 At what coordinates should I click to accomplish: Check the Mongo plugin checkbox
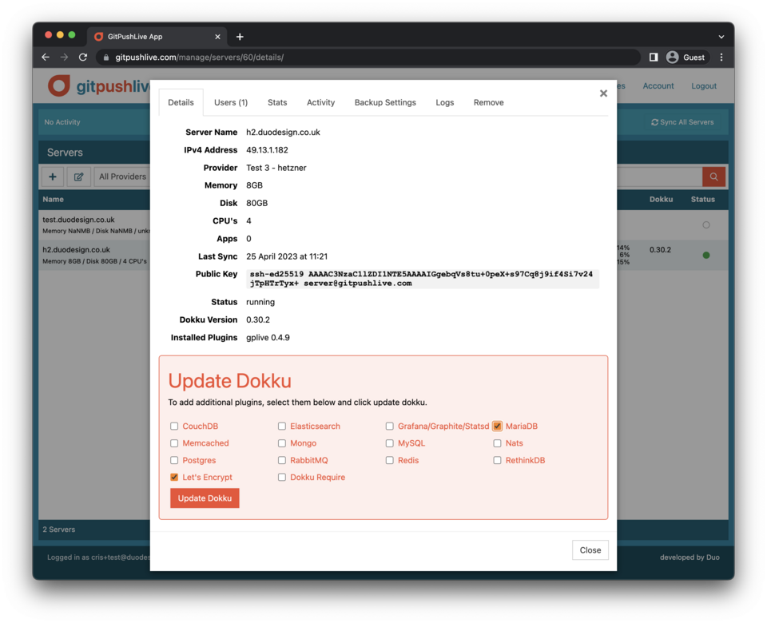pos(282,443)
